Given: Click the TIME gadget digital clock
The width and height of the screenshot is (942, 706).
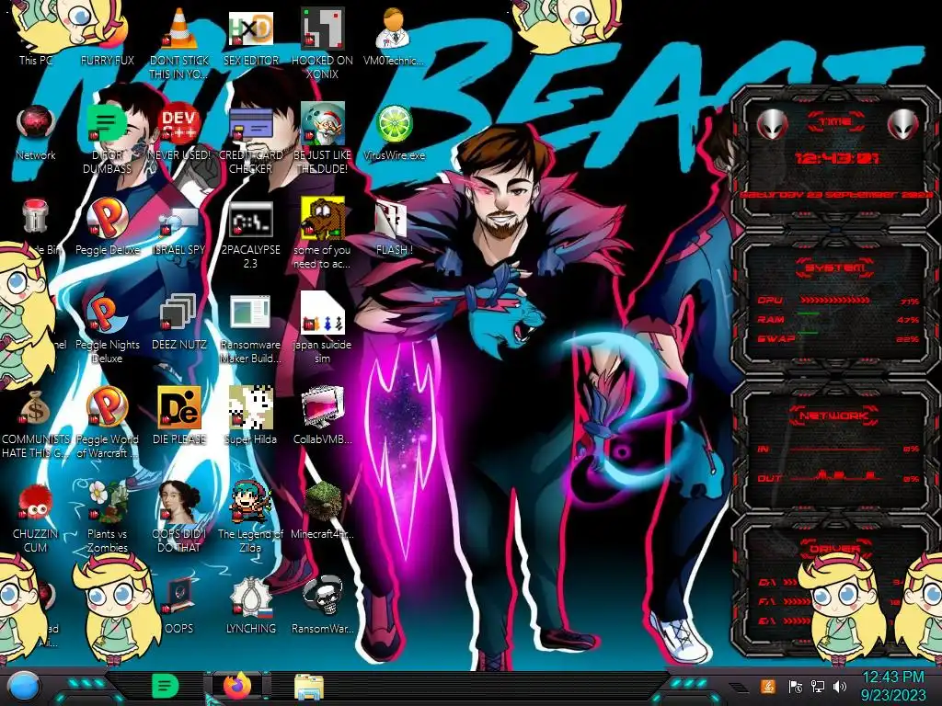Looking at the screenshot, I should [x=836, y=158].
